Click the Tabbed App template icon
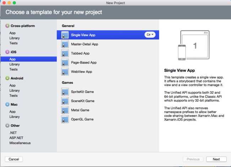Screen dimensions: 231x167 pos(65,53)
